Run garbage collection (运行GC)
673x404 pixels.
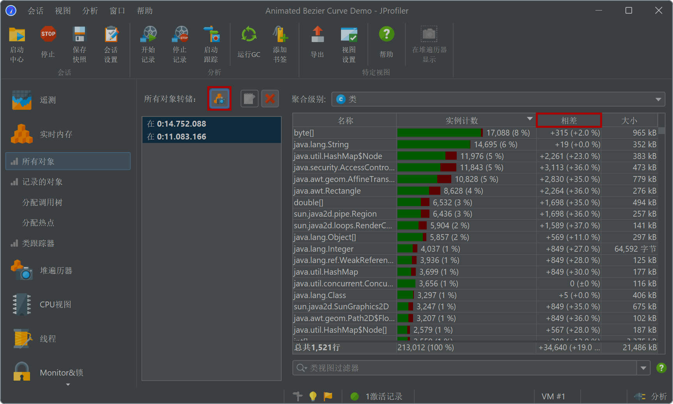pyautogui.click(x=249, y=42)
